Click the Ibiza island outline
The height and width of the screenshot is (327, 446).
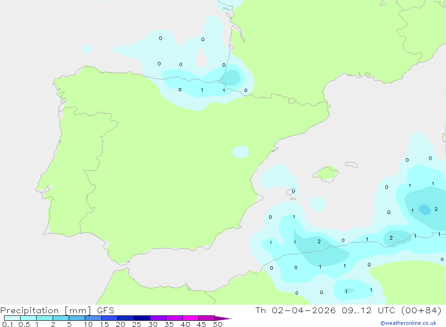click(291, 192)
